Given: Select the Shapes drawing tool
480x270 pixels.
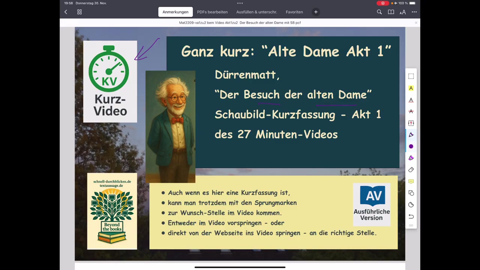Looking at the screenshot, I should 411,193.
